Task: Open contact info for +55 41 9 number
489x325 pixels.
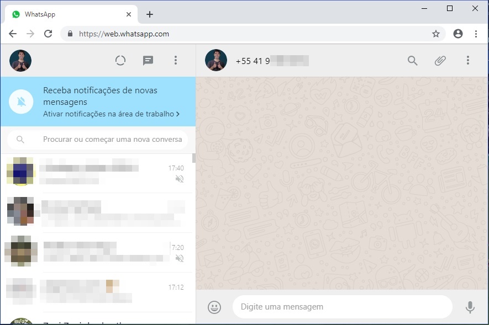Action: tap(272, 61)
